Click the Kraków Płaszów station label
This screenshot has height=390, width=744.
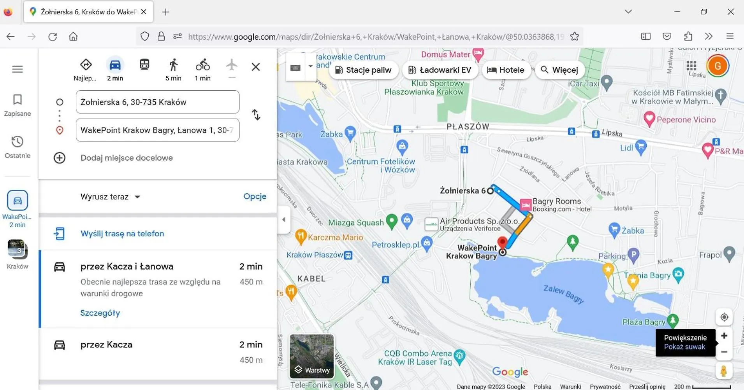[315, 255]
